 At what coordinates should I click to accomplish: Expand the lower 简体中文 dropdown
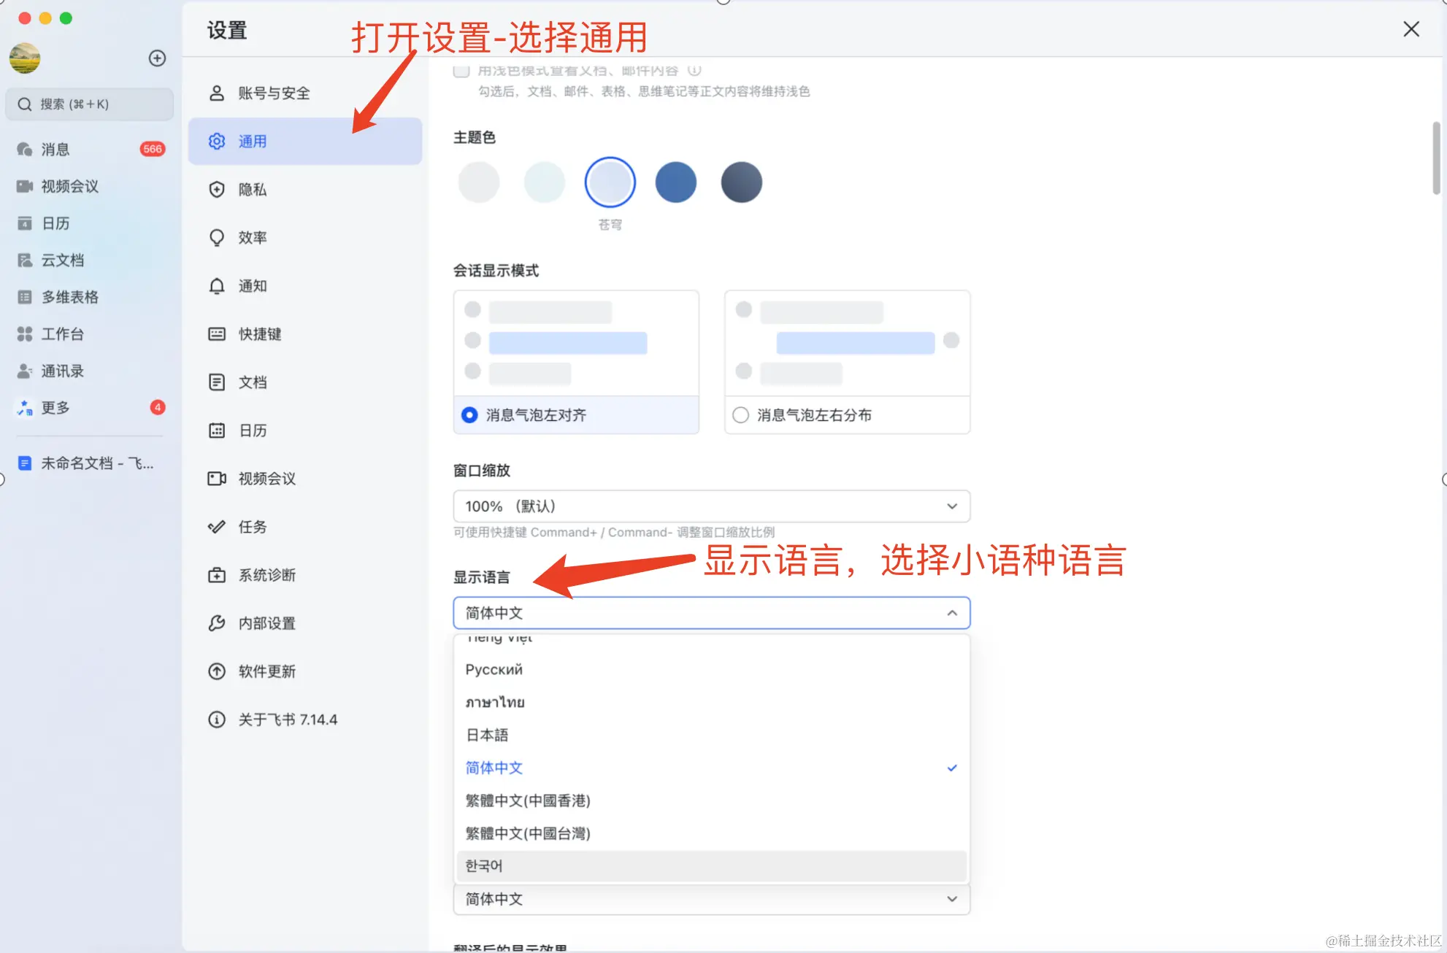point(711,899)
